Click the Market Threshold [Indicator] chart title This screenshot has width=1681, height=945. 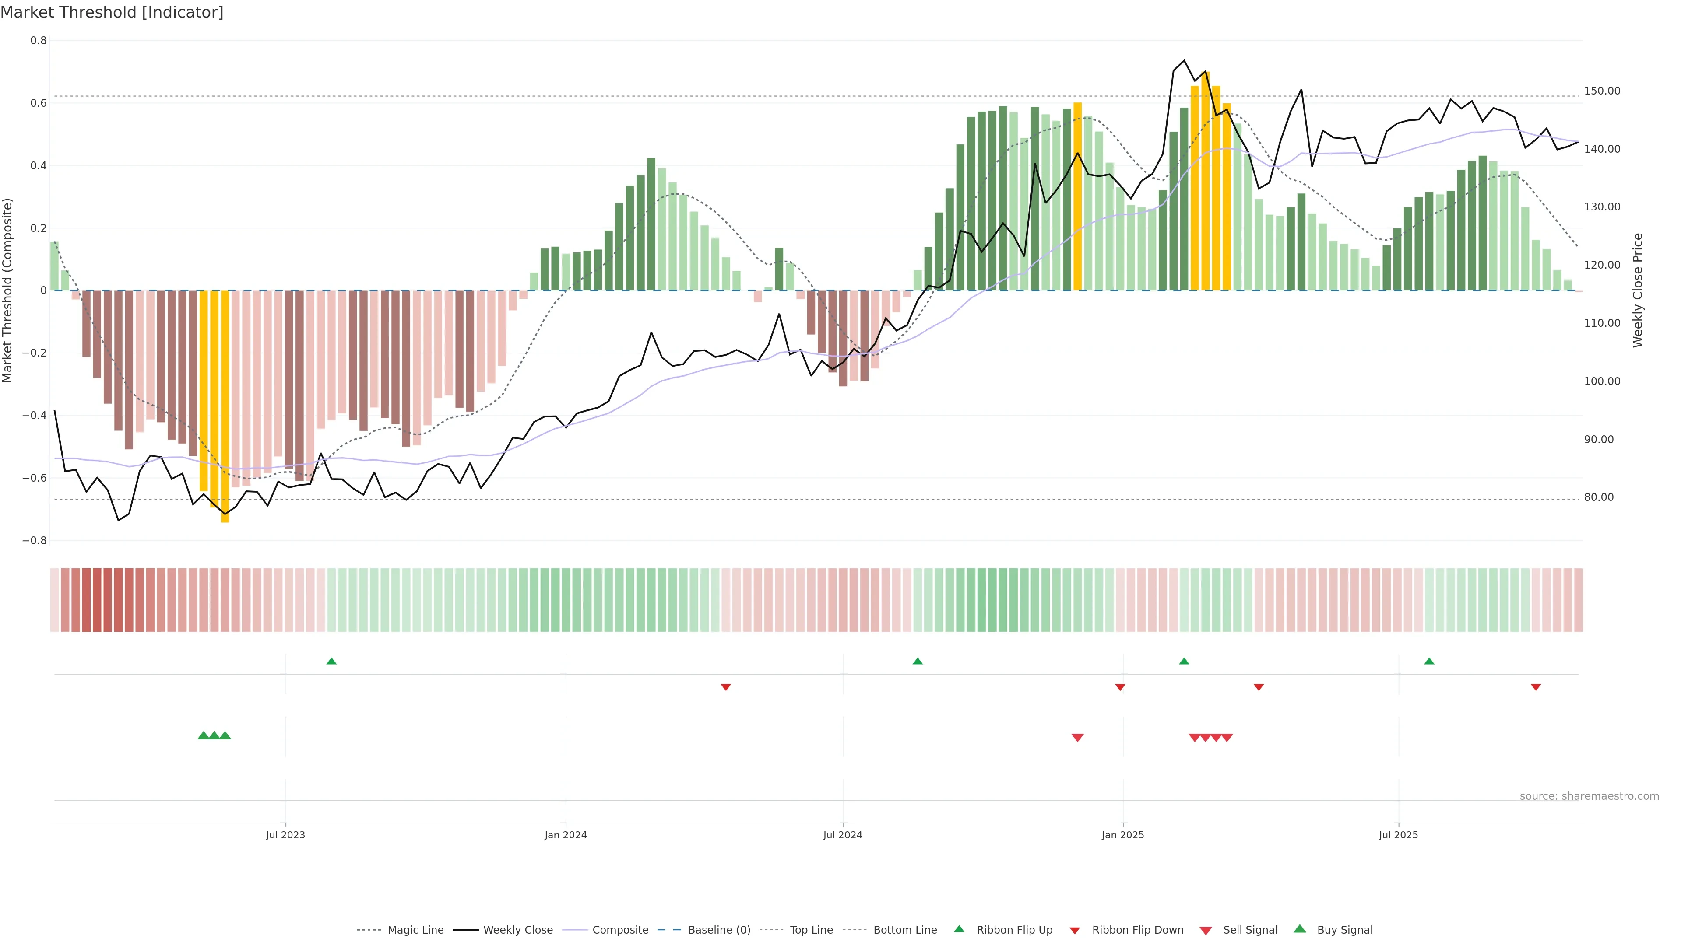point(112,12)
